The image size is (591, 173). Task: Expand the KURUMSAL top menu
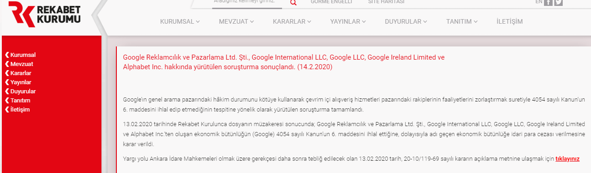(180, 21)
